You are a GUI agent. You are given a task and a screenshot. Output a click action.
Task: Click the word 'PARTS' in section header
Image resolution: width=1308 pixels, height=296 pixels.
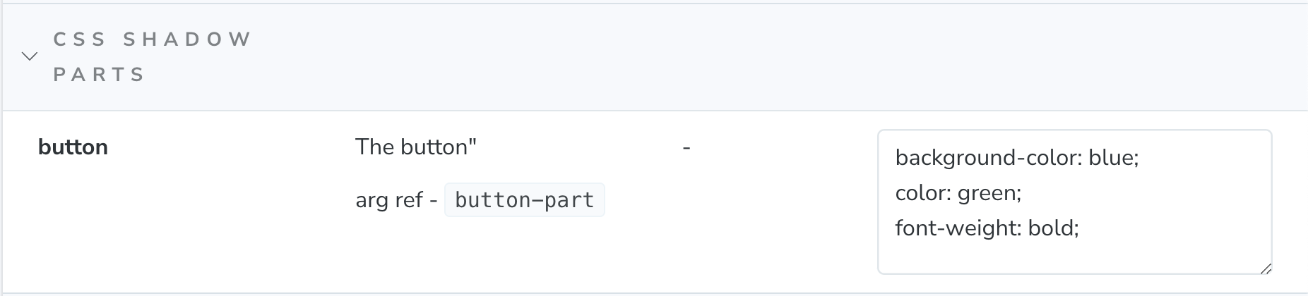(99, 75)
